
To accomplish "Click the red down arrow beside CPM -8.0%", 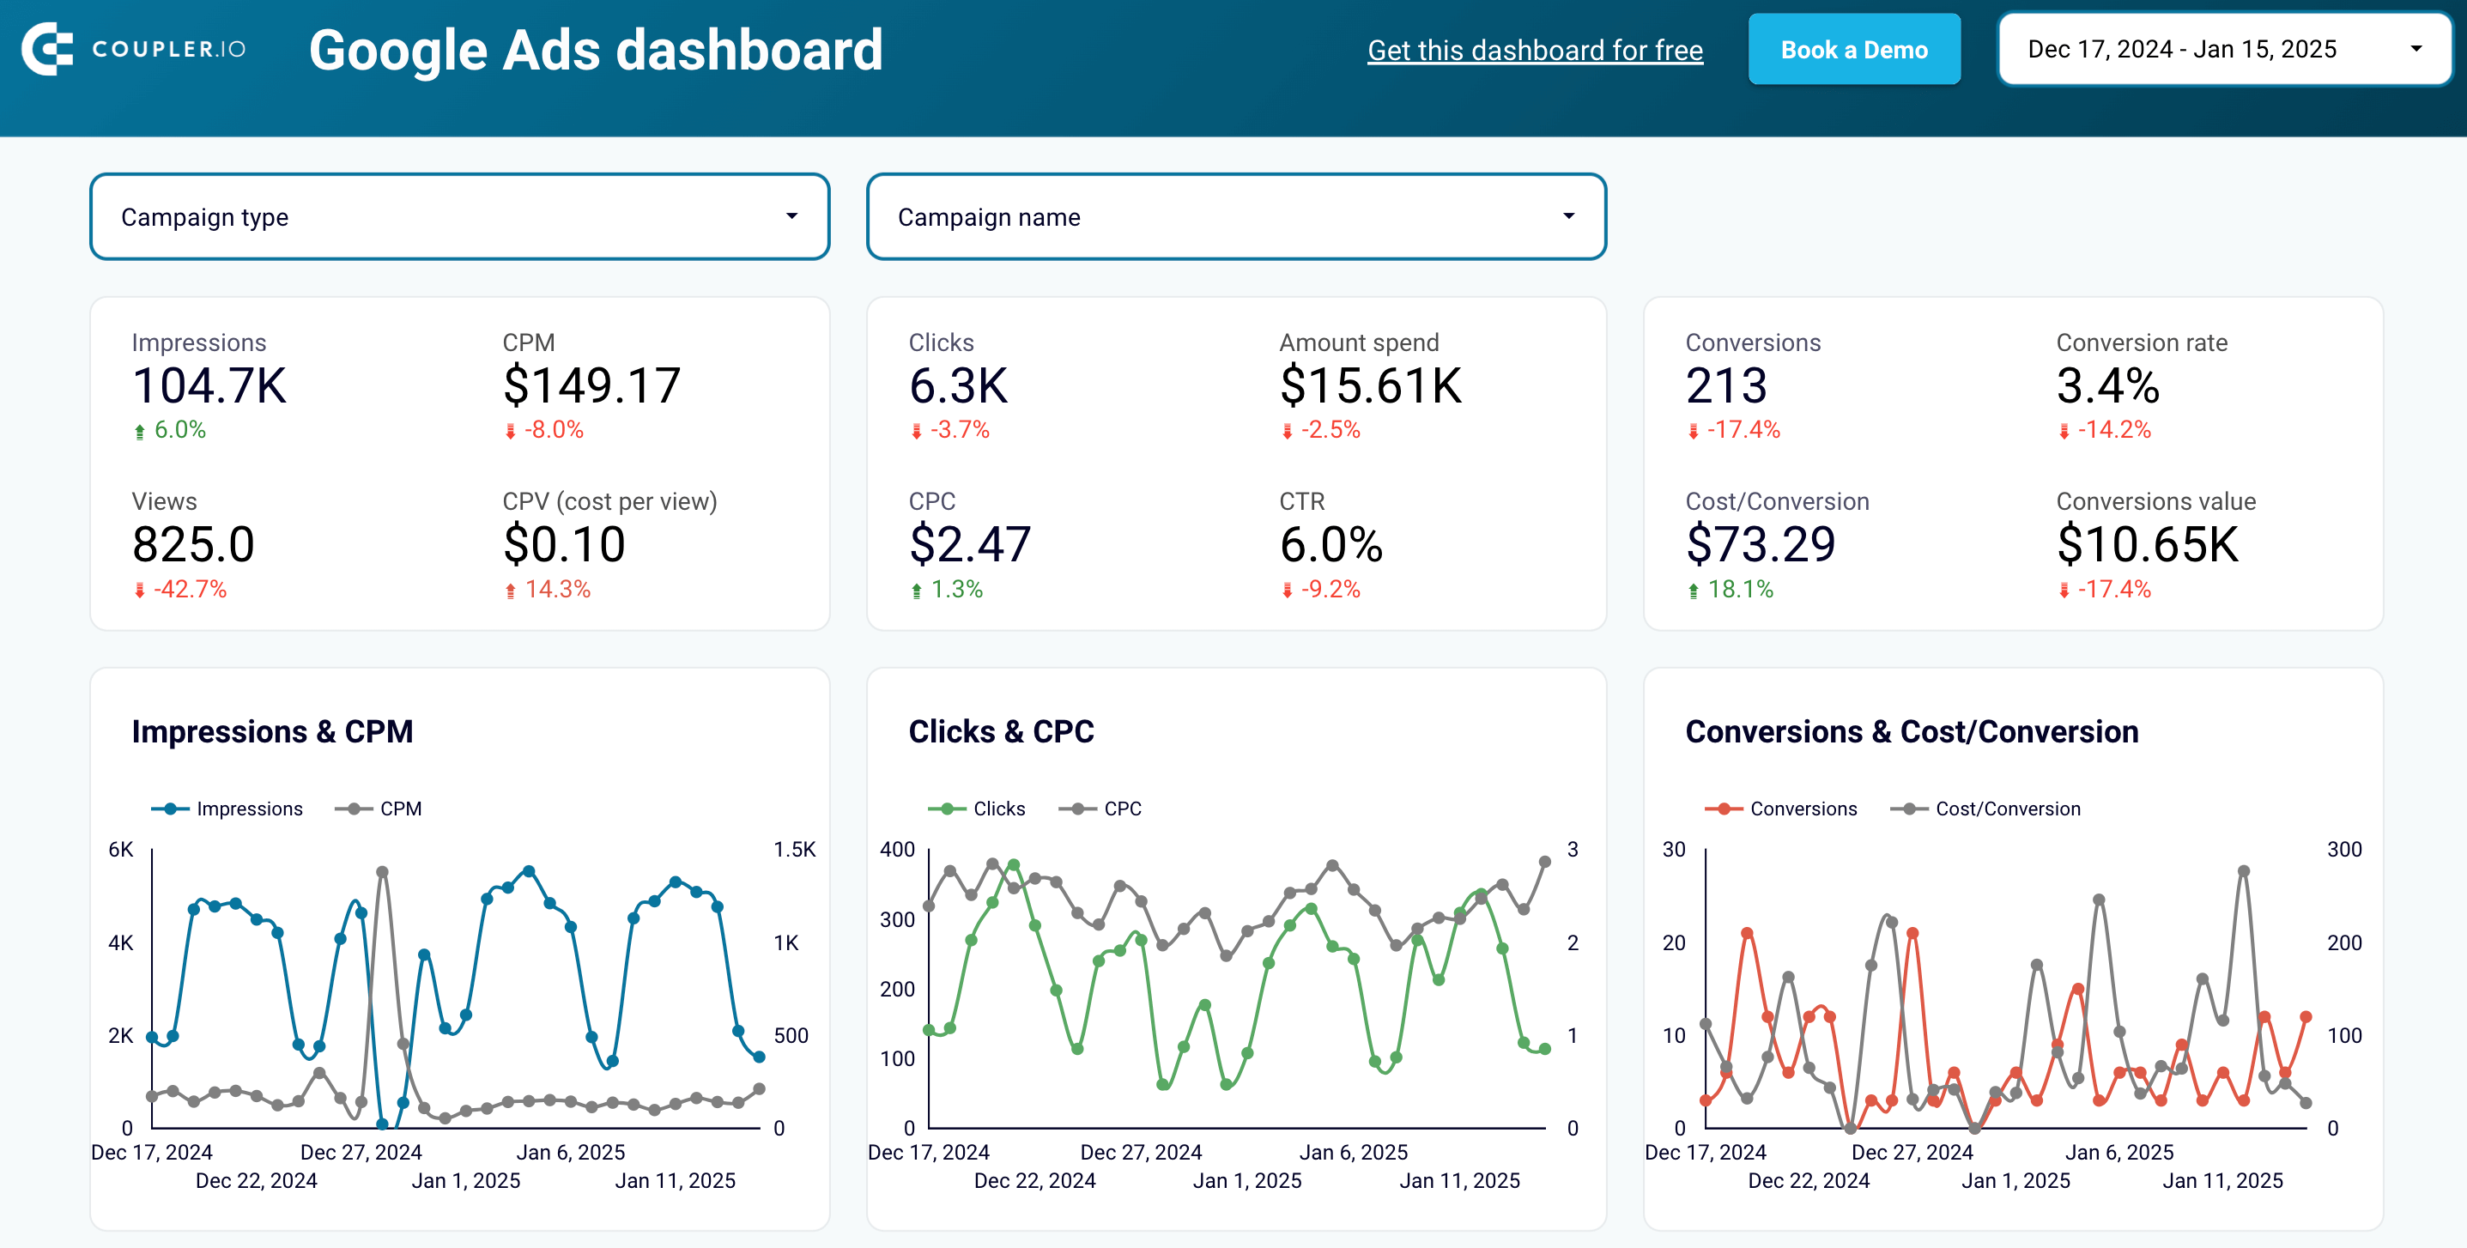I will tap(510, 430).
